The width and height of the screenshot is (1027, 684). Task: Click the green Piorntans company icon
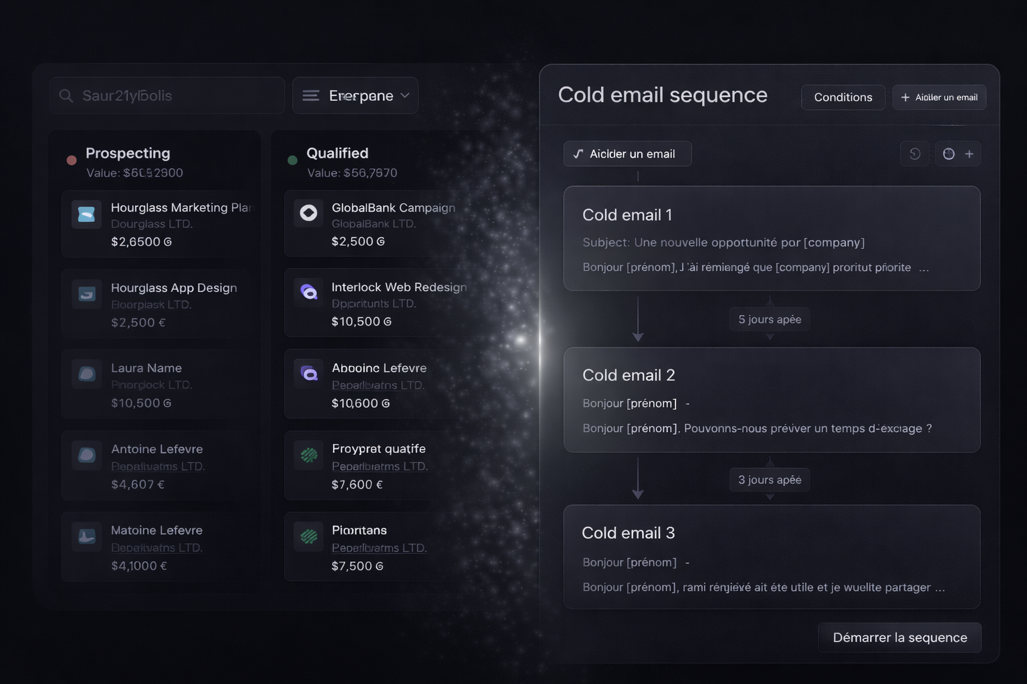tap(308, 536)
